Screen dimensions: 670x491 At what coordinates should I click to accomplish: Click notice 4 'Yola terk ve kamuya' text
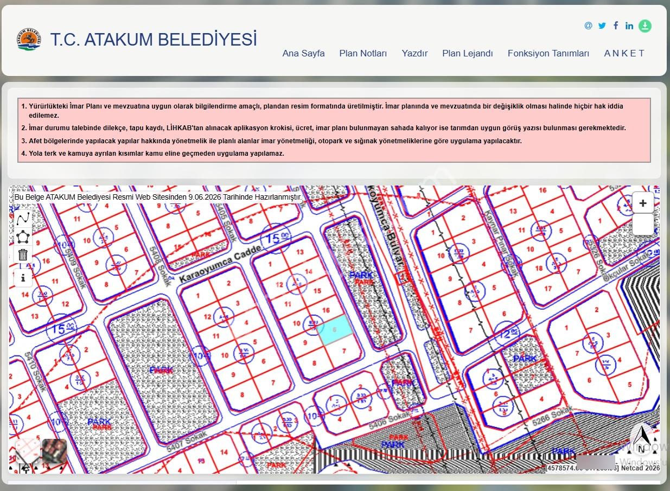click(156, 153)
